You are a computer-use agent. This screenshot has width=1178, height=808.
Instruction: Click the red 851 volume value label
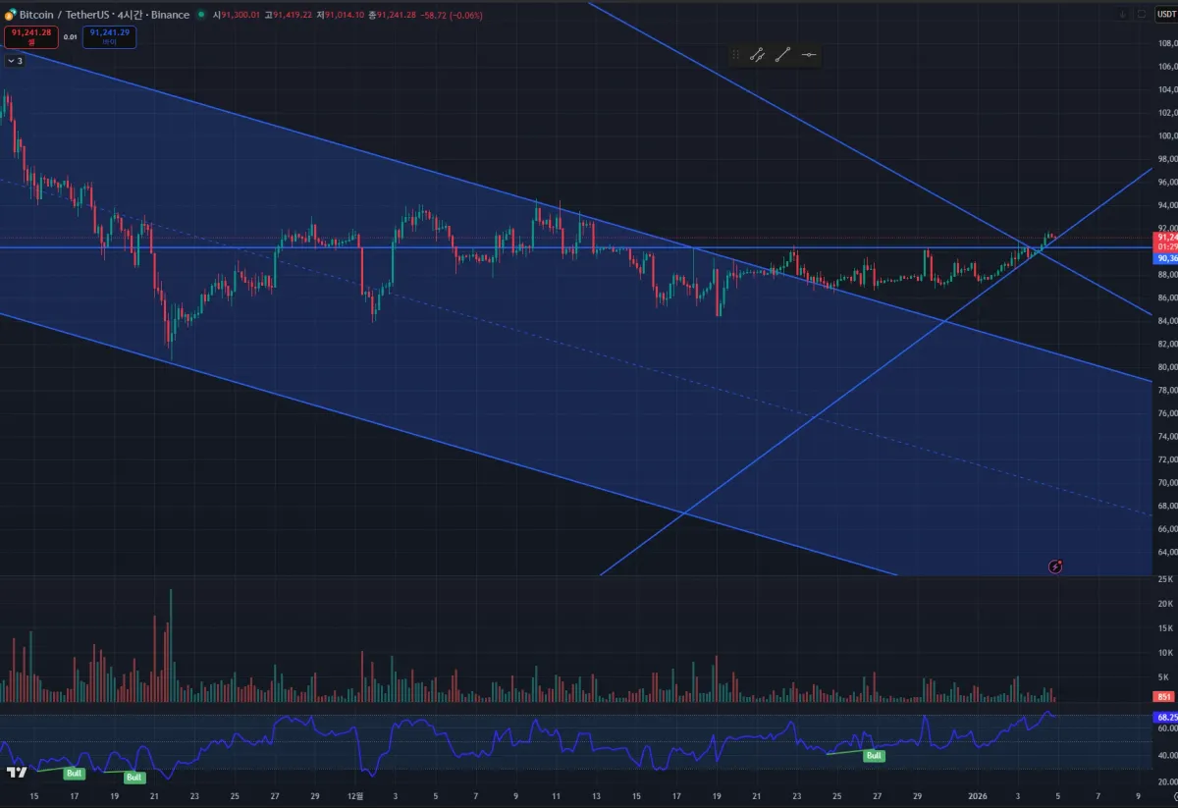[x=1163, y=697]
